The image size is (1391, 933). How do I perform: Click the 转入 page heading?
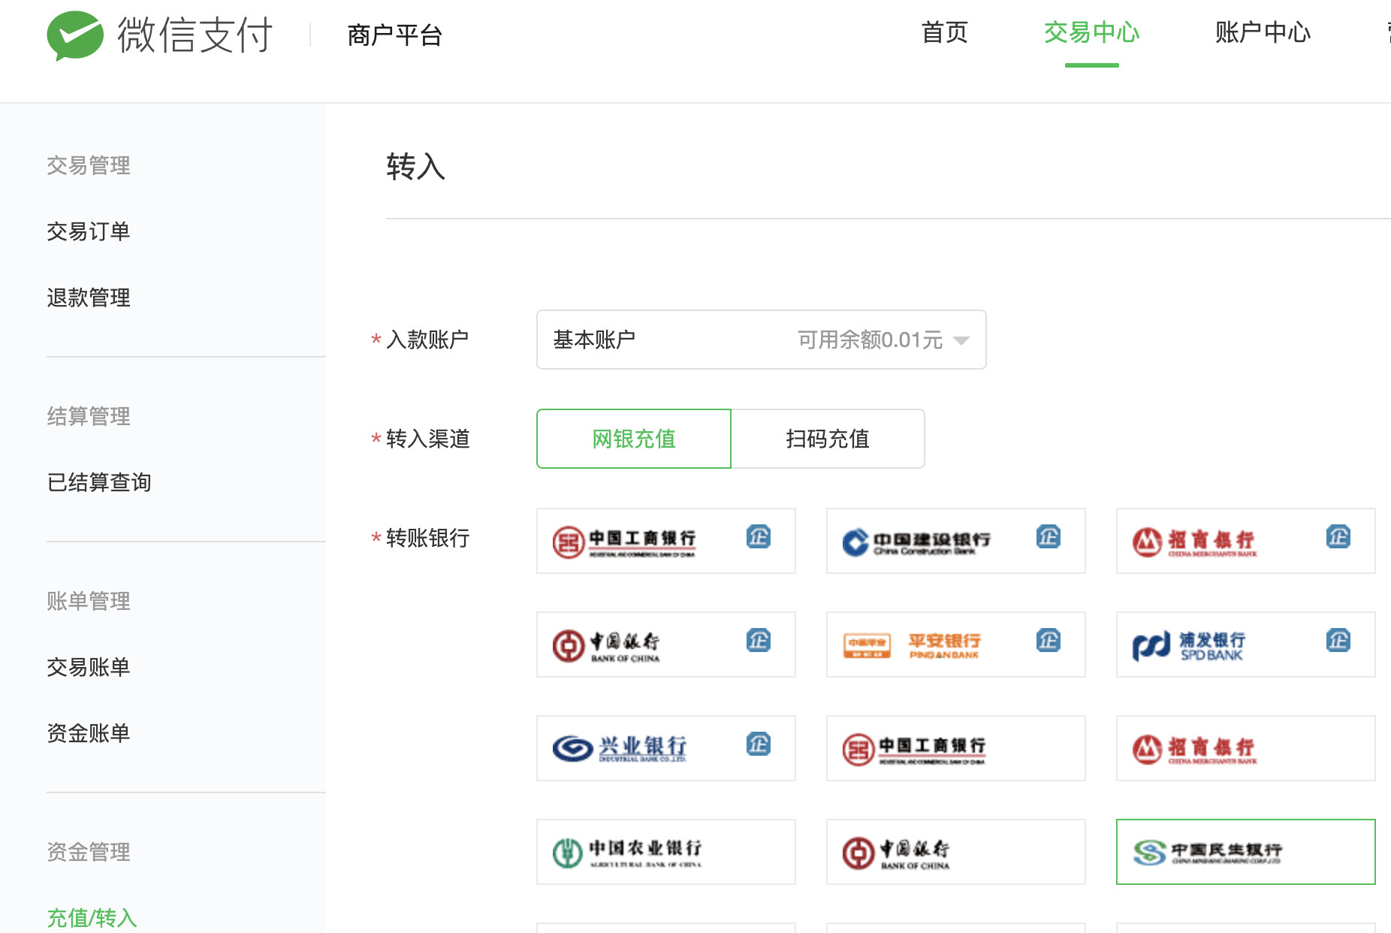point(416,167)
